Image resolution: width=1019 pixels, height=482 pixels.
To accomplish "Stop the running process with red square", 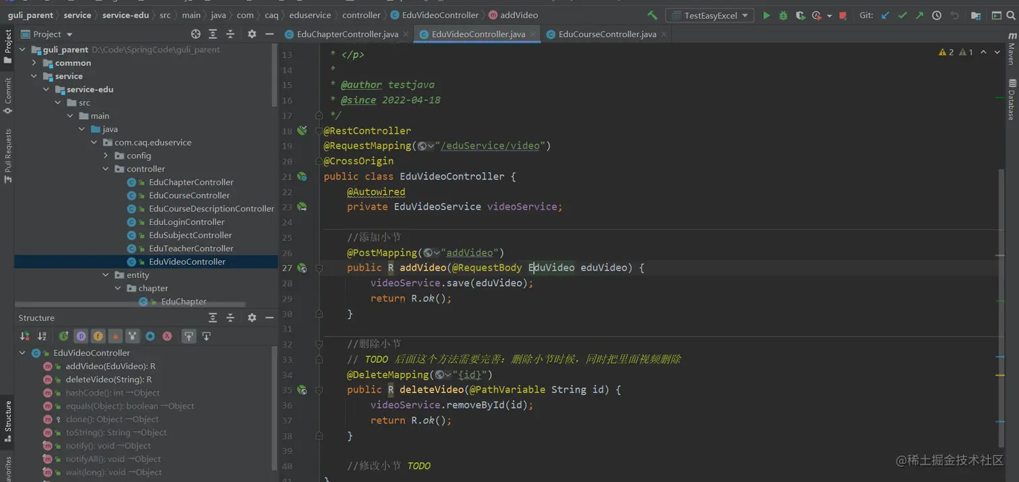I will click(843, 15).
